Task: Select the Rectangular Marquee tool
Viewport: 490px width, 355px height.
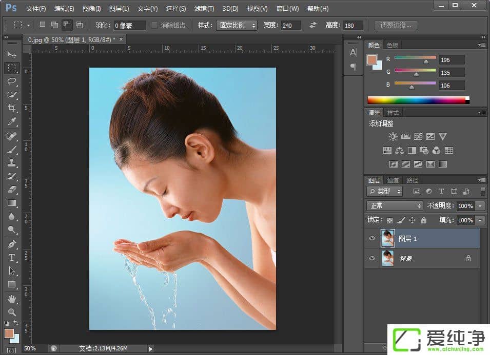Action: click(x=12, y=68)
